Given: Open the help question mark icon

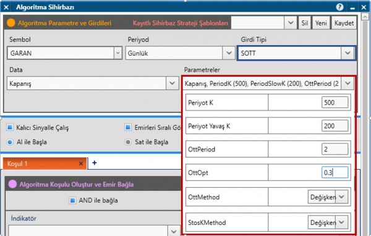Looking at the screenshot, I should click(x=339, y=7).
